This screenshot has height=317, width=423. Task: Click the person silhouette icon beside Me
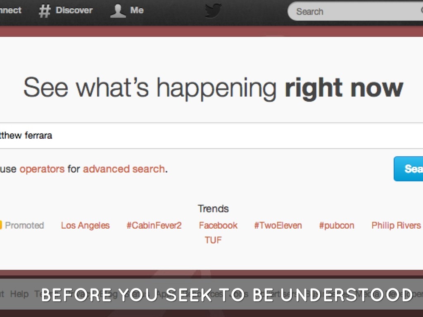point(118,11)
